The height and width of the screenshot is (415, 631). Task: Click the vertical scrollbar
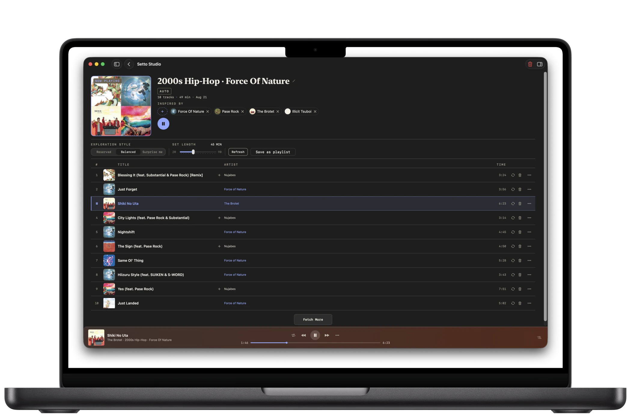pyautogui.click(x=545, y=197)
